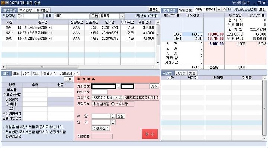
Task: Select row NHF제6호8공공임대1-1
Action: [78, 38]
